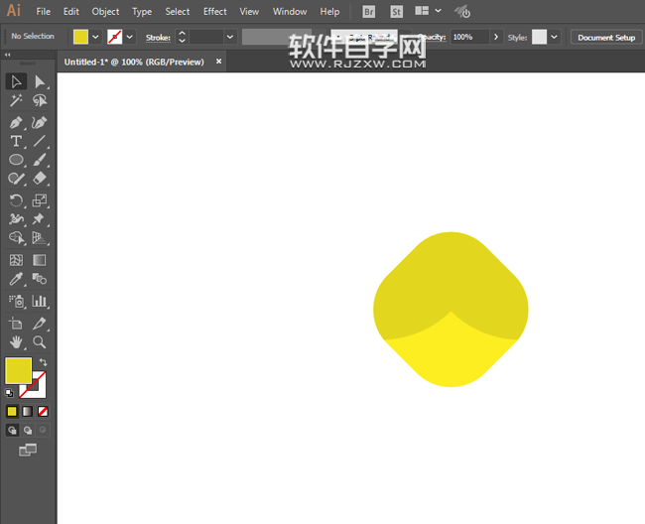
Task: Select the Shaper tool
Action: click(x=16, y=178)
